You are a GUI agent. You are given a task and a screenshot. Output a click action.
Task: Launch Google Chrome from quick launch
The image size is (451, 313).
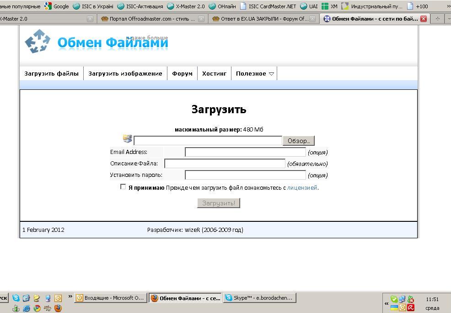click(x=37, y=308)
